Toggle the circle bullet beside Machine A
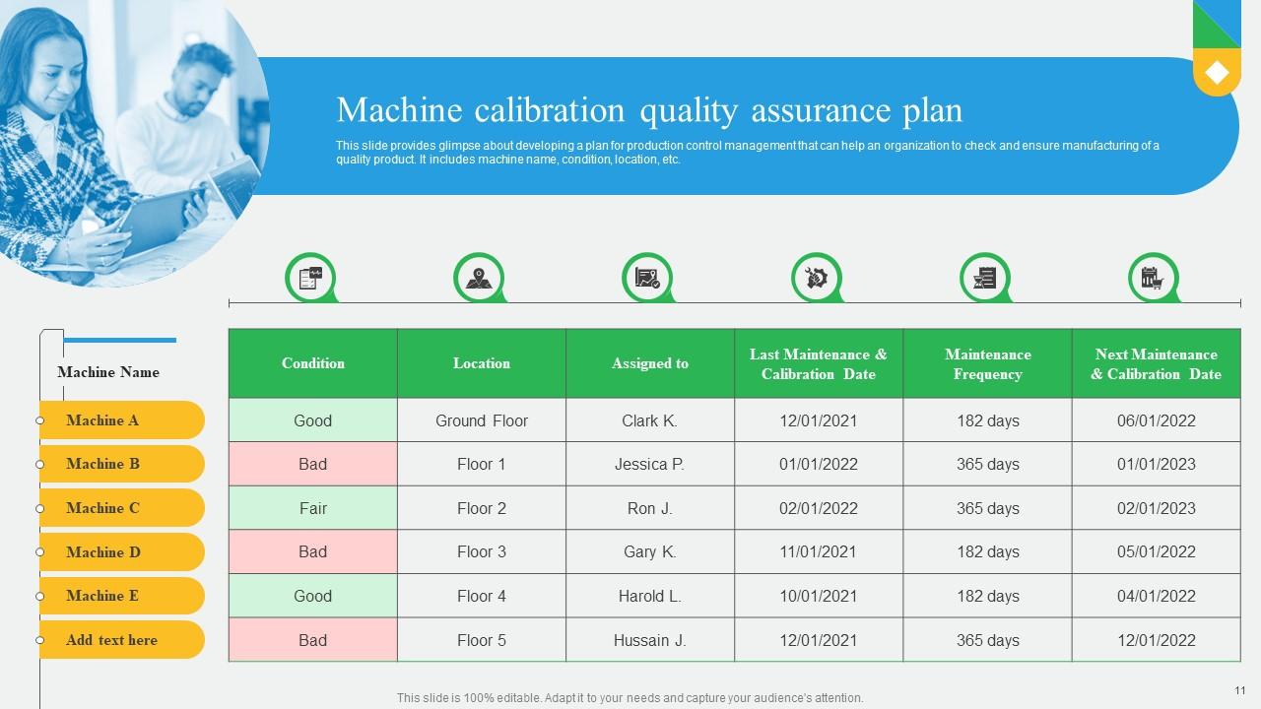Screen dimensions: 1261x709 click(x=39, y=420)
